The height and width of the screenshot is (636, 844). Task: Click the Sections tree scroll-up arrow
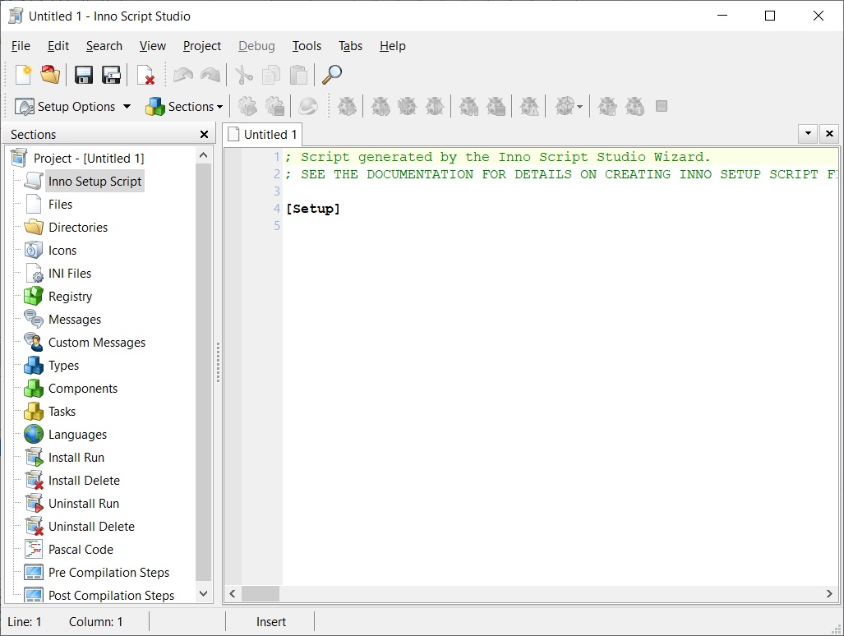(x=203, y=155)
